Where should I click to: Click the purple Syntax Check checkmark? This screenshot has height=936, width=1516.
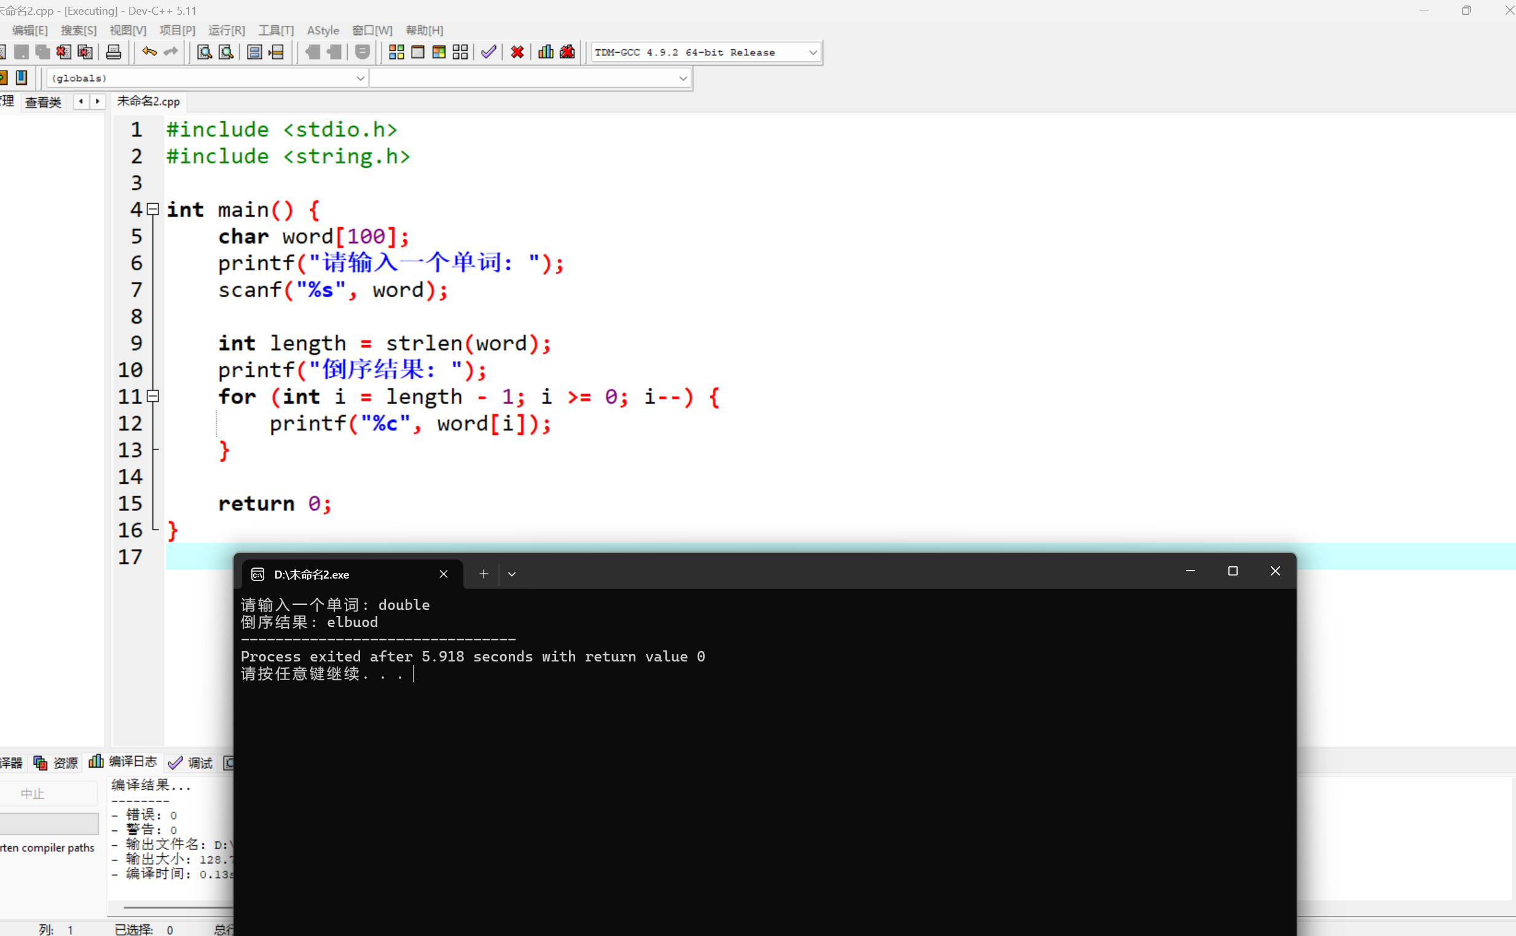tap(489, 52)
